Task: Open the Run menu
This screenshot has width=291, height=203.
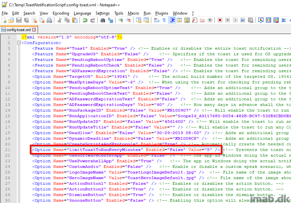Action: (147, 13)
